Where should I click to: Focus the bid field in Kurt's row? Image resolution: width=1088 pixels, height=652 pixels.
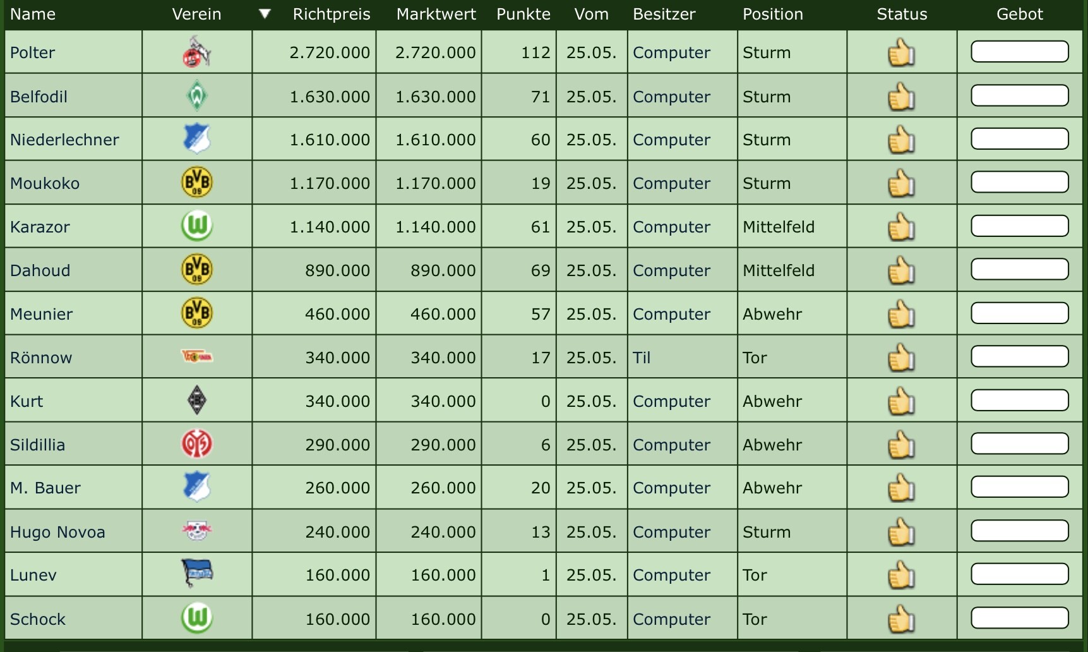1019,401
